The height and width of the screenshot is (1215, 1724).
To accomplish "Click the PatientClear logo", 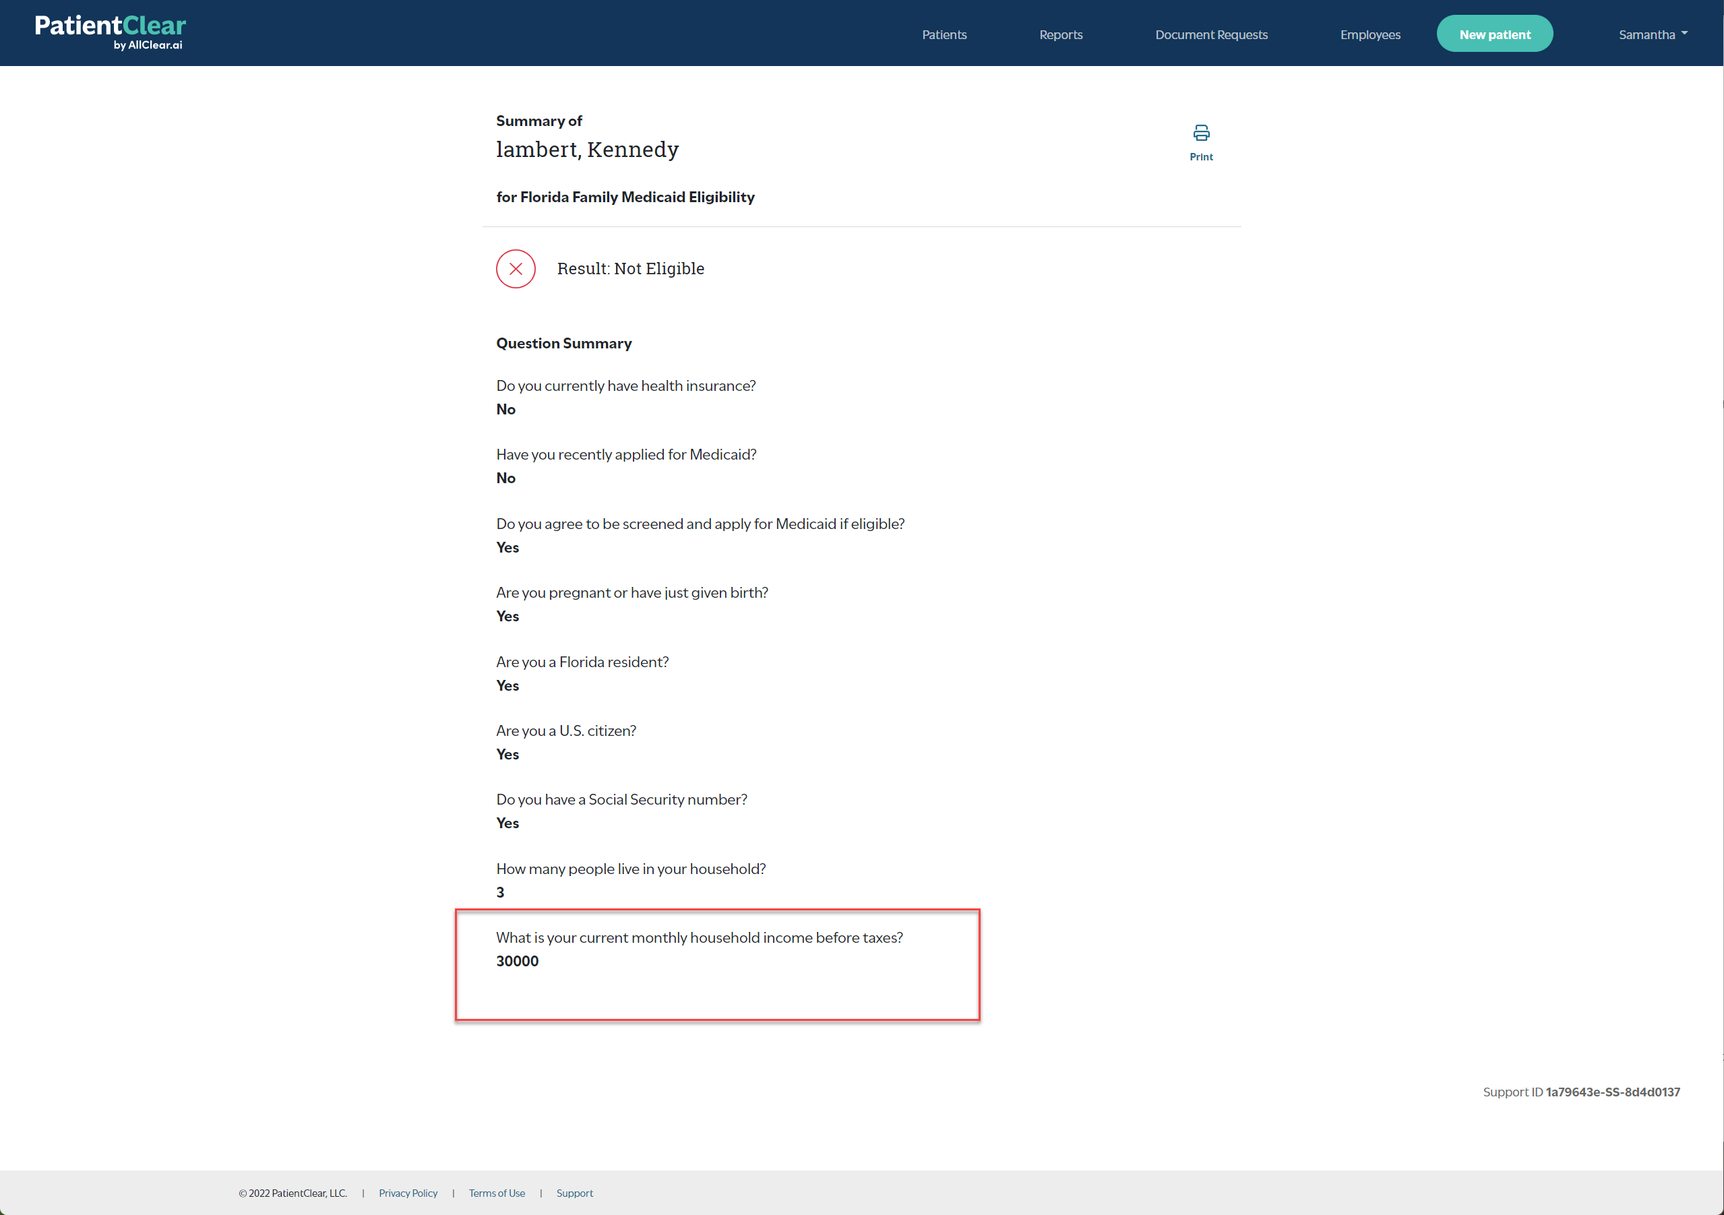I will [x=111, y=32].
